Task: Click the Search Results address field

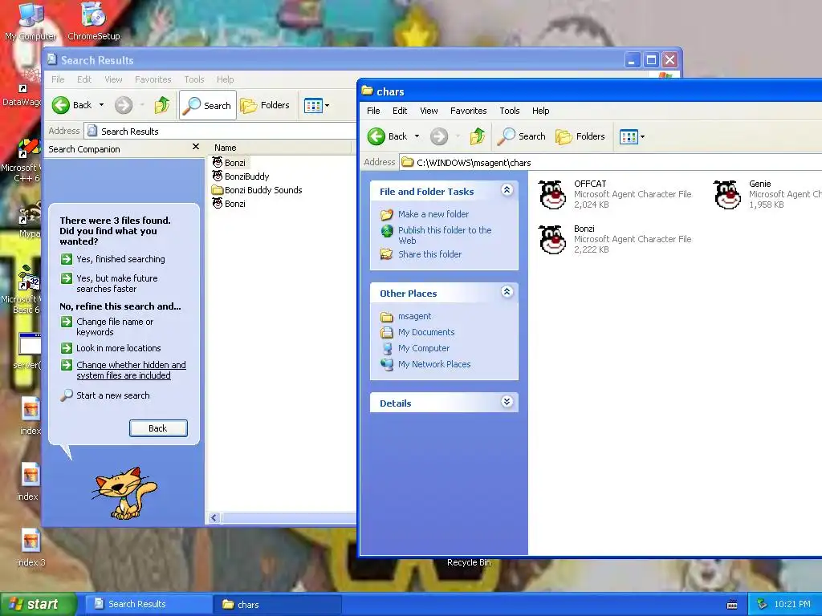Action: point(220,131)
